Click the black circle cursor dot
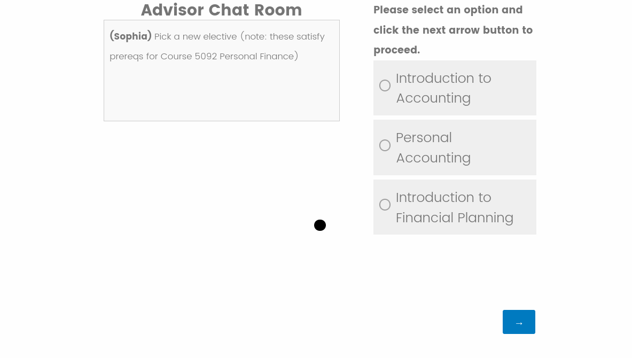This screenshot has width=632, height=358. [x=320, y=225]
